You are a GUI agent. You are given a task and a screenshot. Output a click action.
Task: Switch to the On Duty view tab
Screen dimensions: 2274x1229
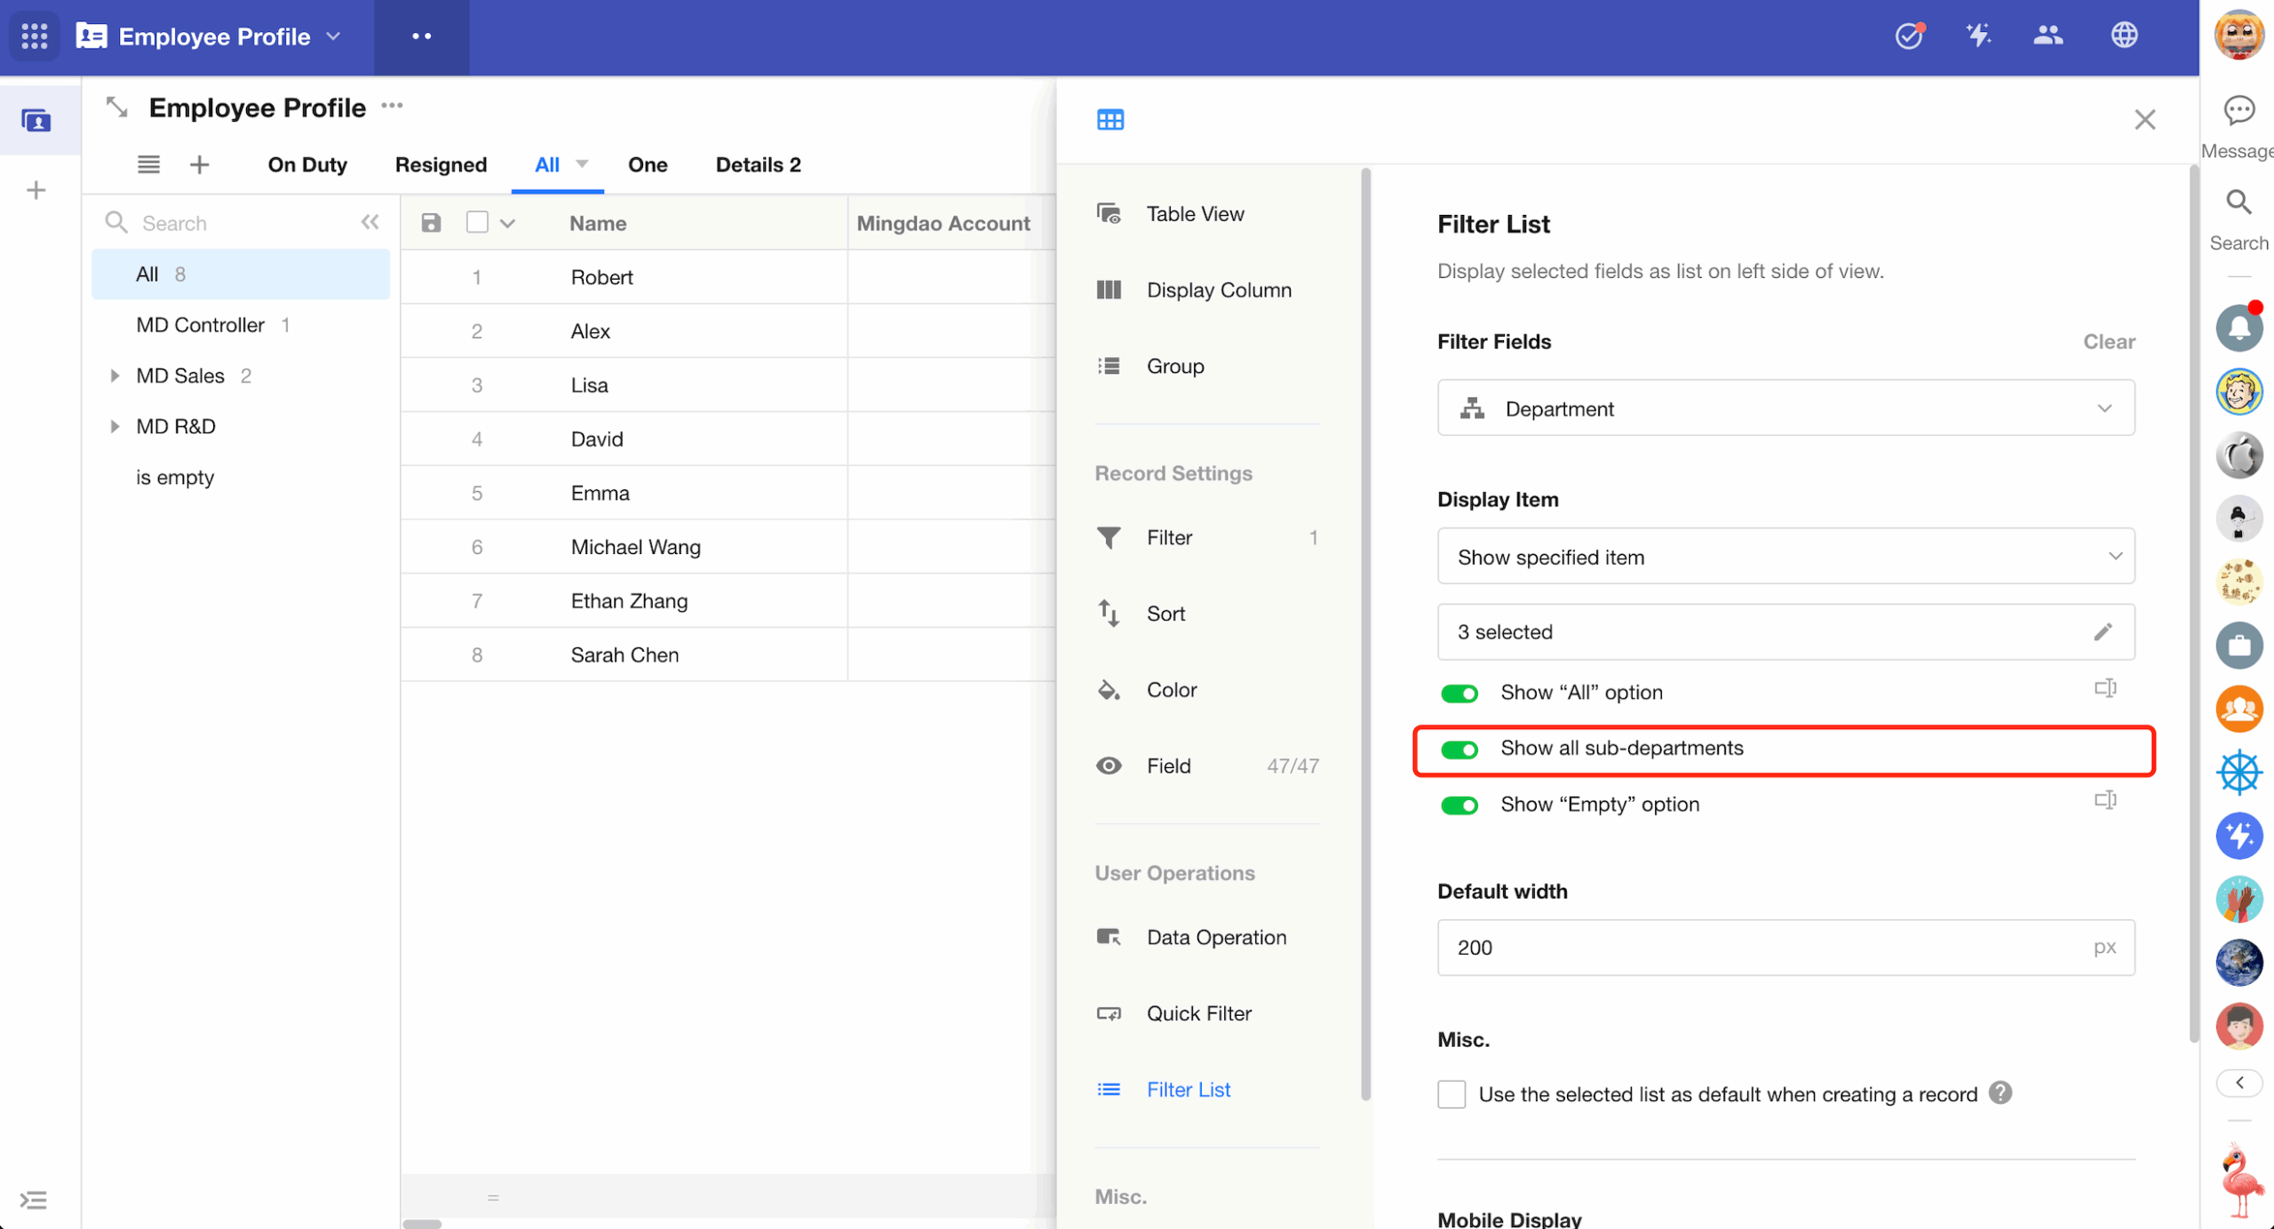pyautogui.click(x=307, y=165)
